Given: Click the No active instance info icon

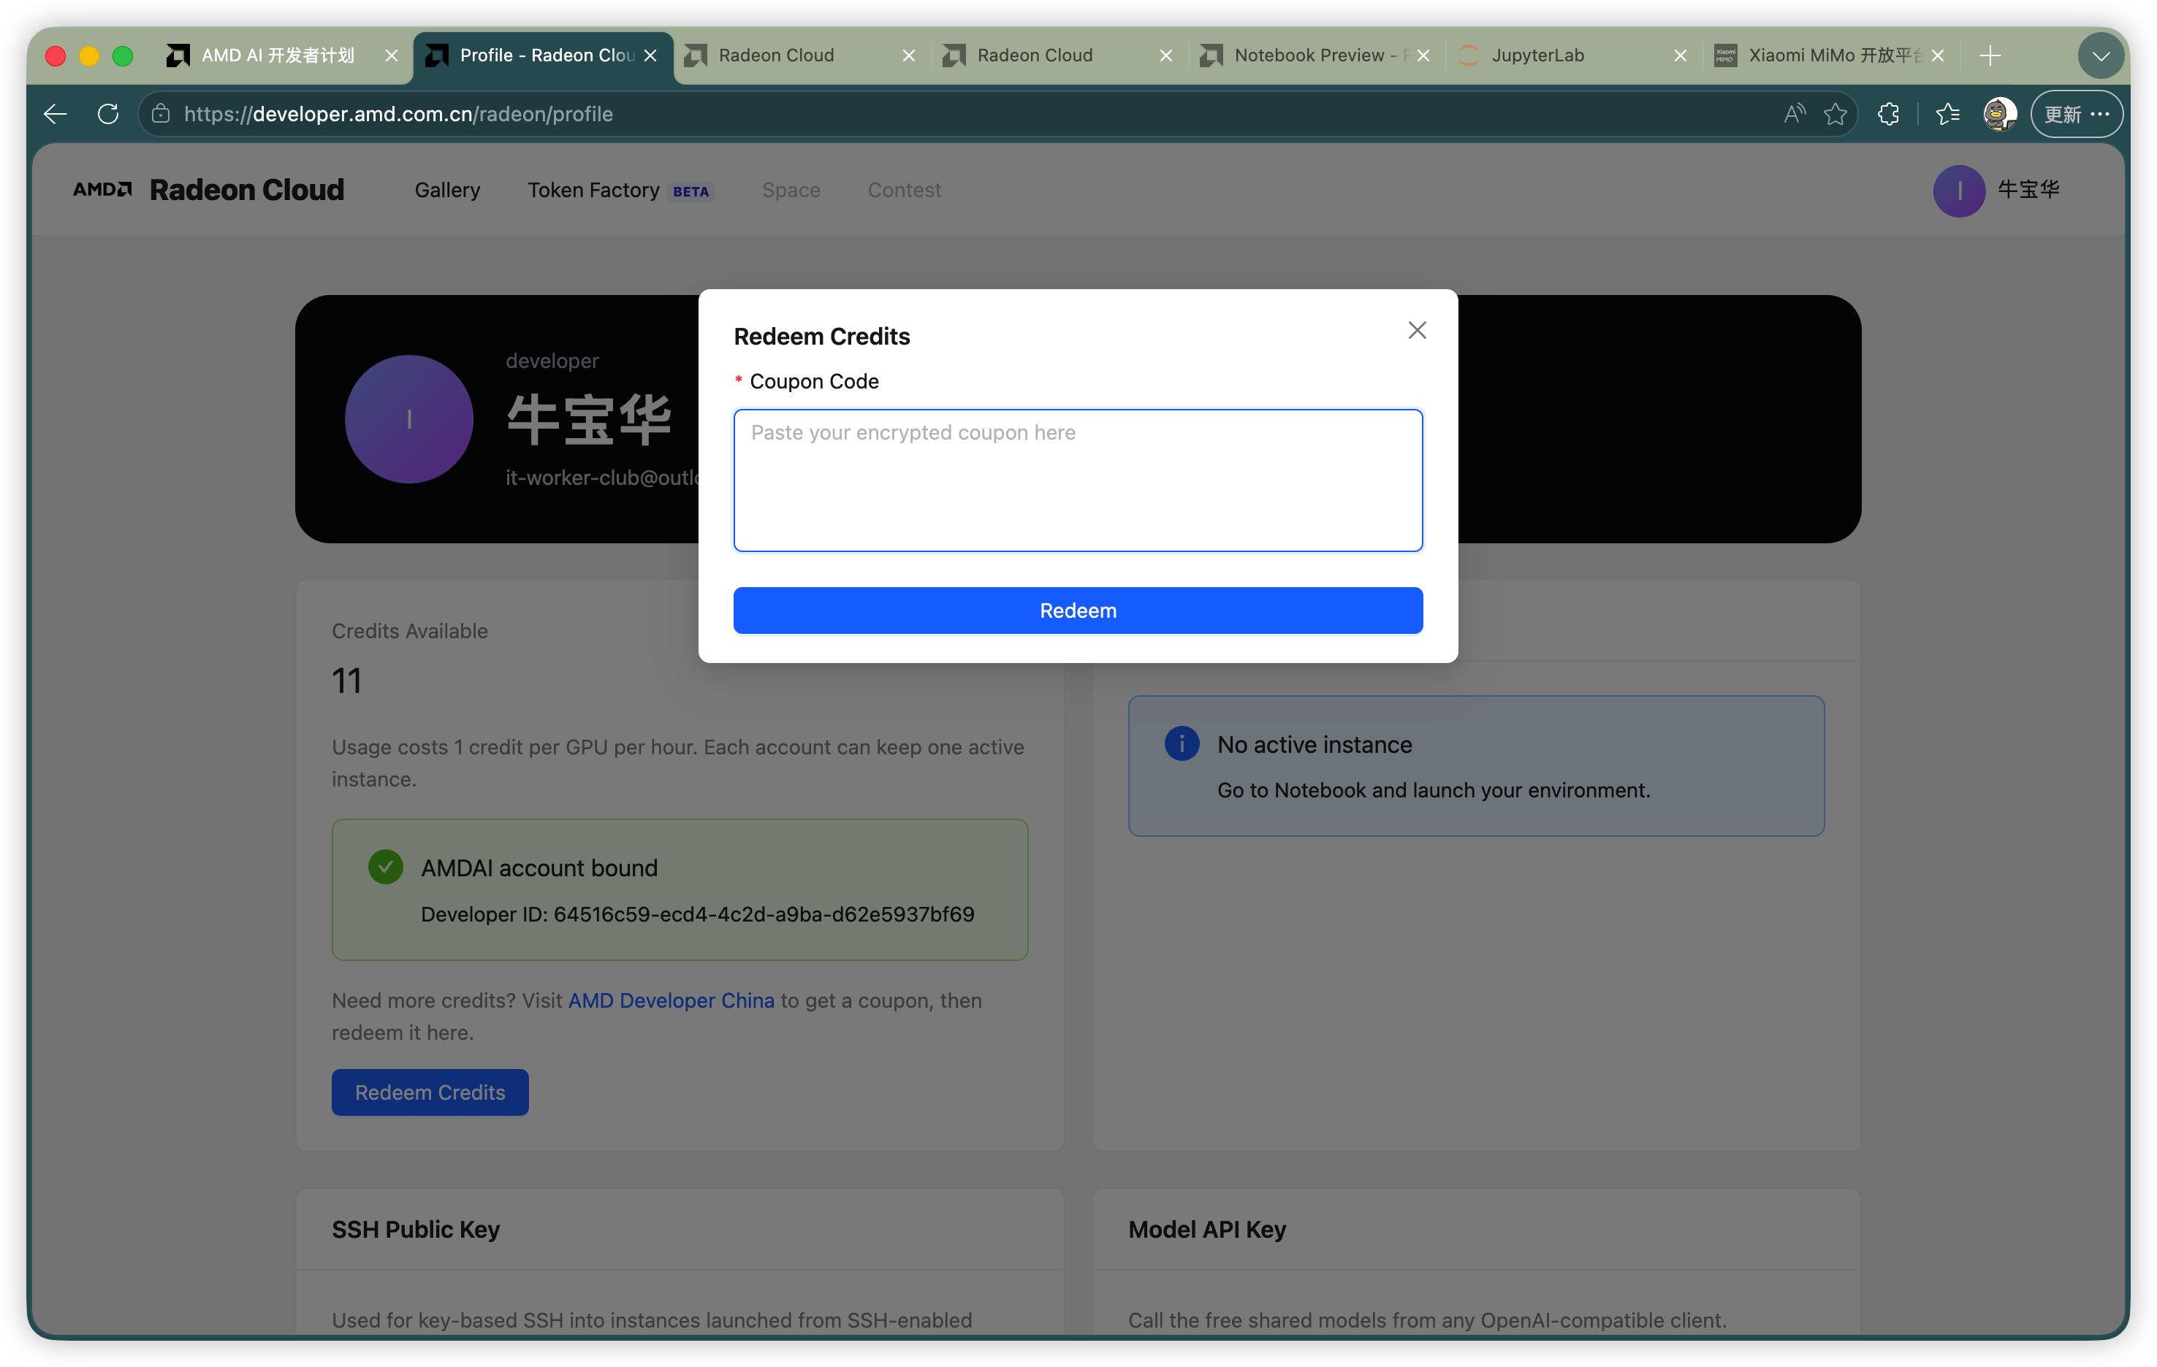Looking at the screenshot, I should point(1182,743).
